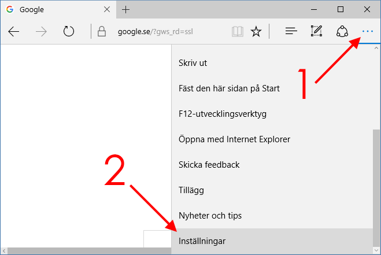Open Tillägg extensions entry
This screenshot has height=255, width=381.
coord(191,190)
